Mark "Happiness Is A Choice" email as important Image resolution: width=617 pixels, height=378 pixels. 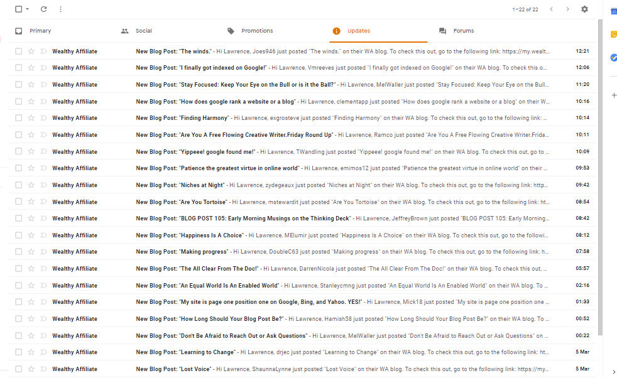(44, 235)
